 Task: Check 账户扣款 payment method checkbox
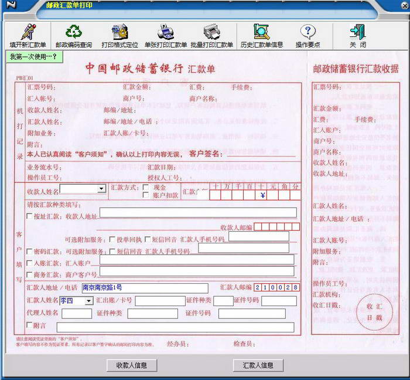pyautogui.click(x=146, y=195)
